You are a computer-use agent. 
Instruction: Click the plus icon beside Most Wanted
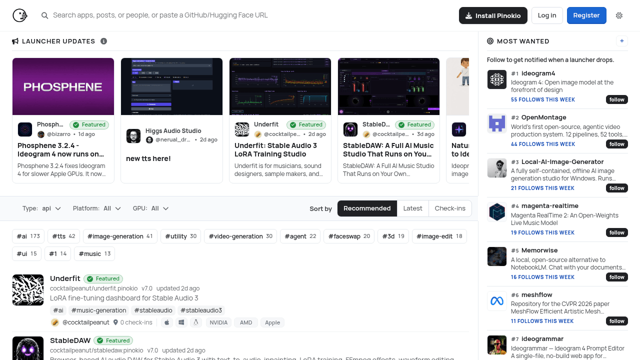(x=622, y=41)
